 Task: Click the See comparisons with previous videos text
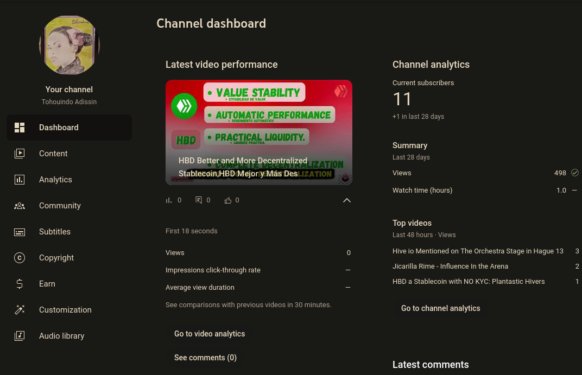pyautogui.click(x=248, y=305)
